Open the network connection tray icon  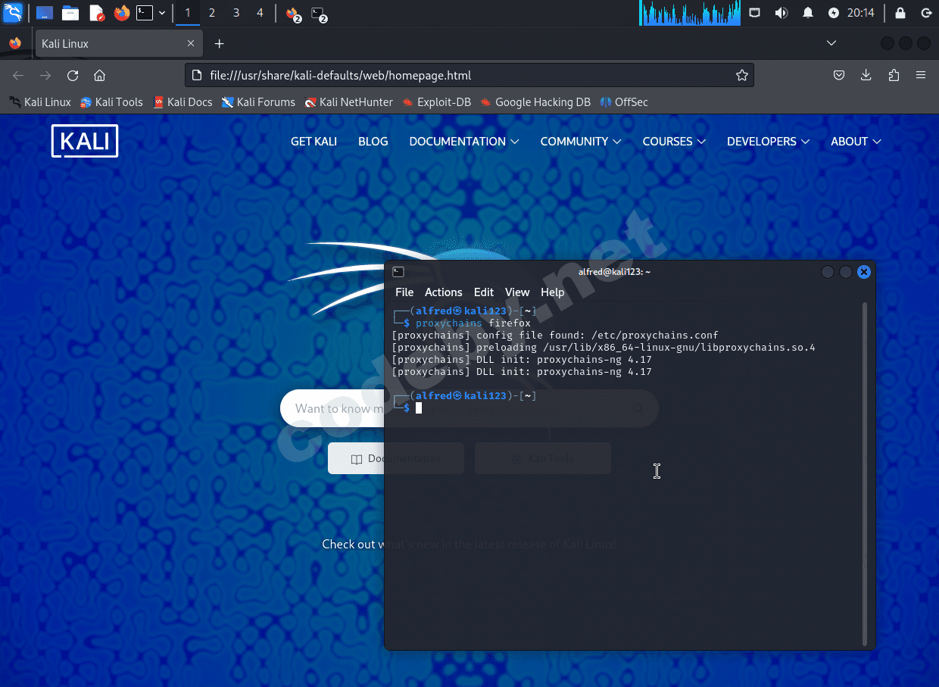(x=755, y=13)
